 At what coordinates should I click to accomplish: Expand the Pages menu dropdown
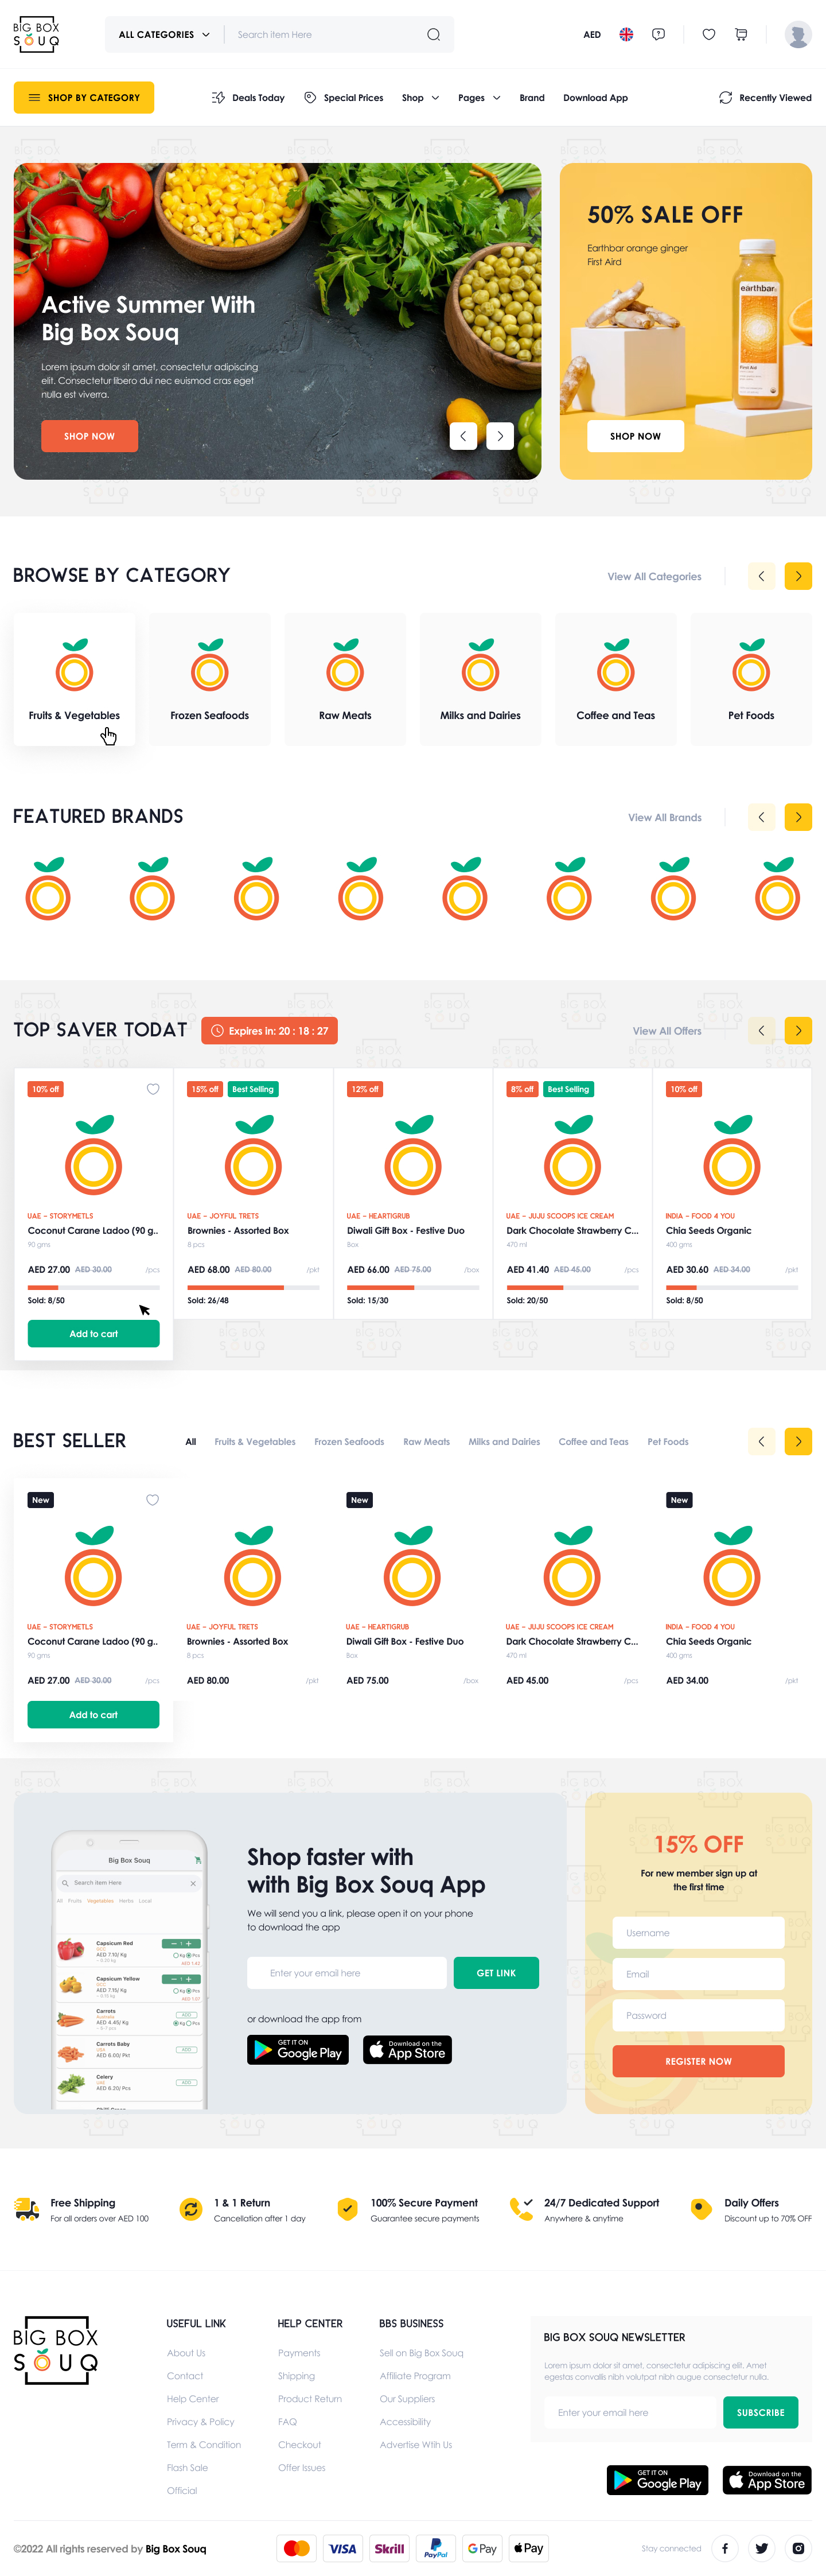tap(479, 98)
